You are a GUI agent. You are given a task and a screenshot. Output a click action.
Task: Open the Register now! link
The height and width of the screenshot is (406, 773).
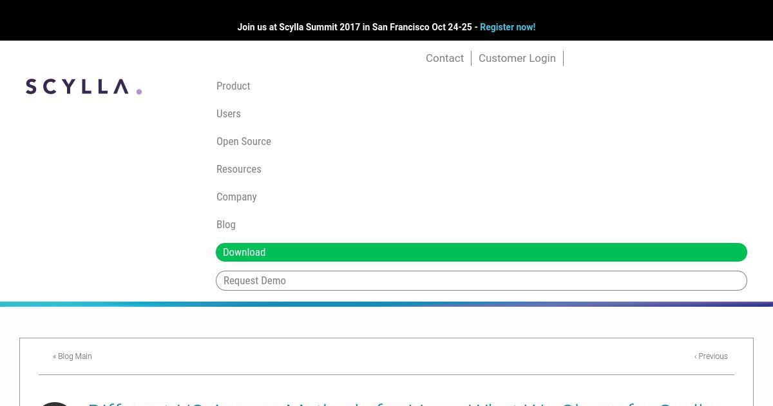coord(508,27)
